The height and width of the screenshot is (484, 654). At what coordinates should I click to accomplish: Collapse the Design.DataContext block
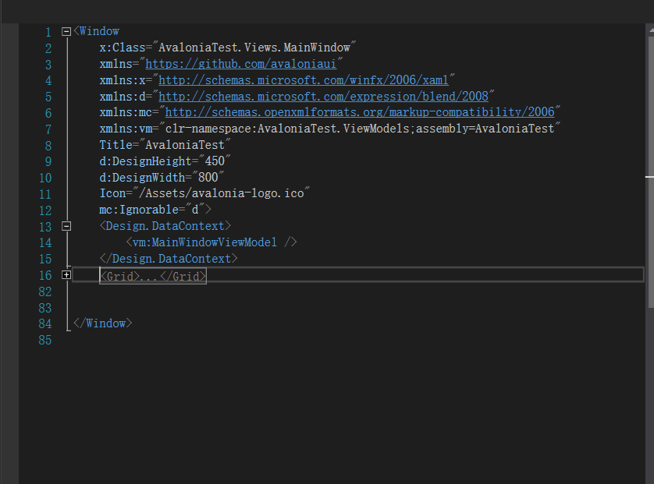click(66, 226)
